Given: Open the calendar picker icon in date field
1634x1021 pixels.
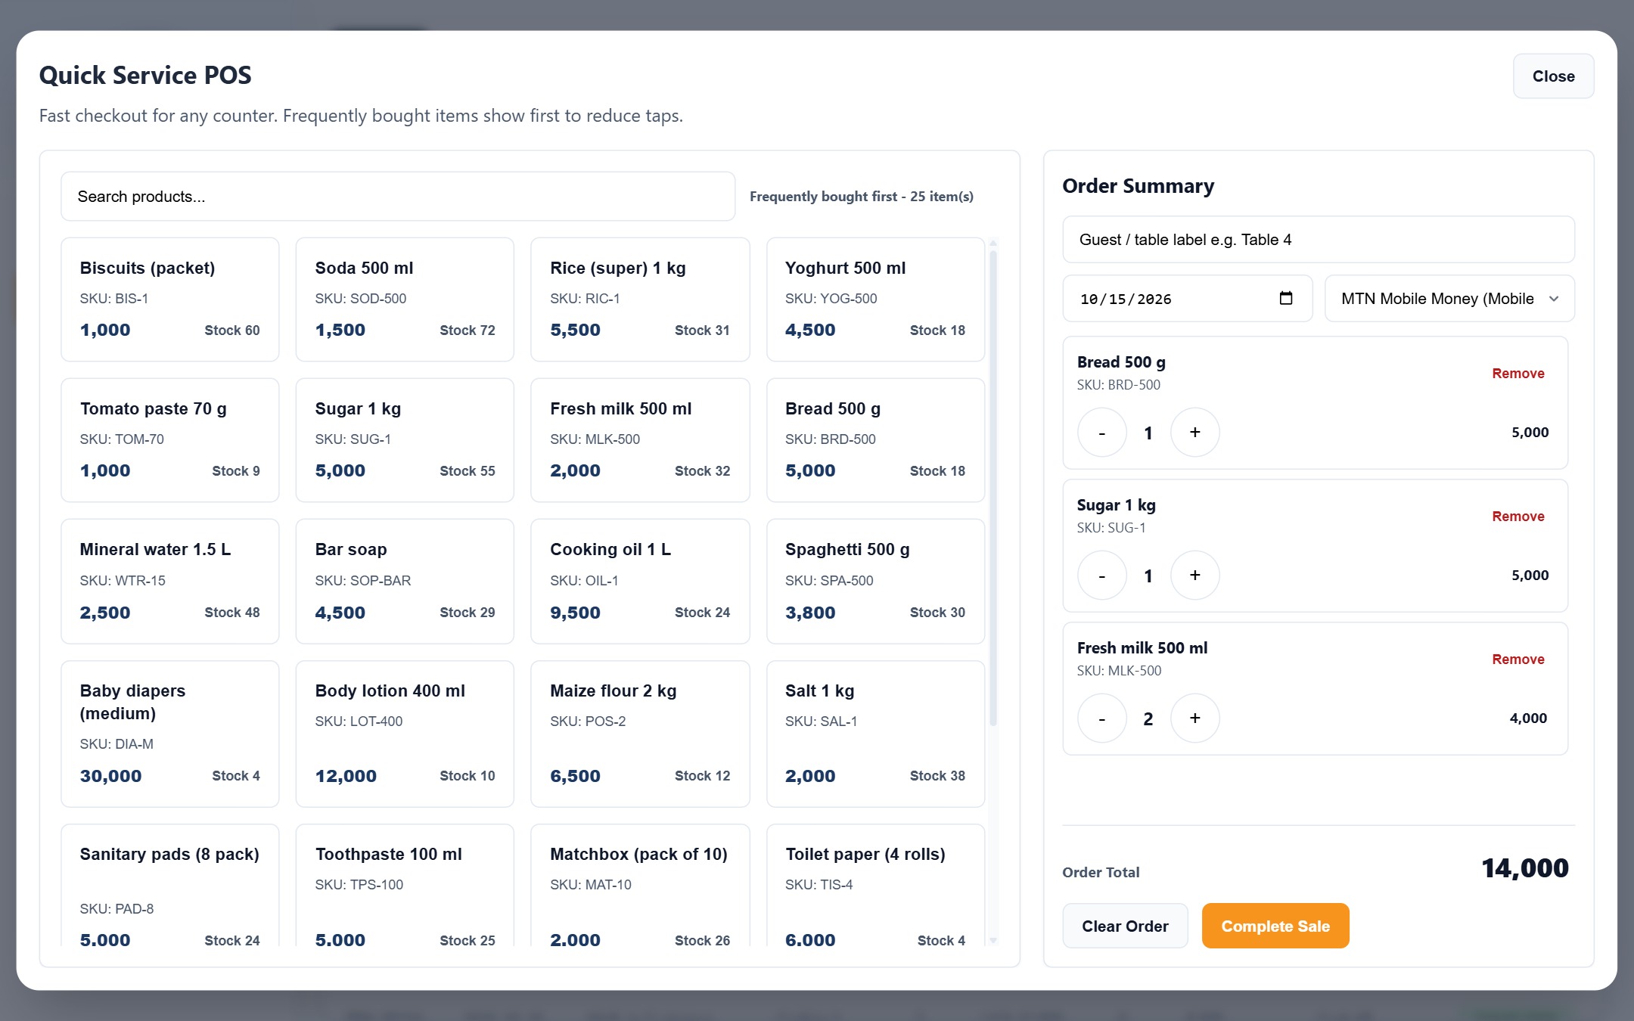Looking at the screenshot, I should coord(1285,298).
